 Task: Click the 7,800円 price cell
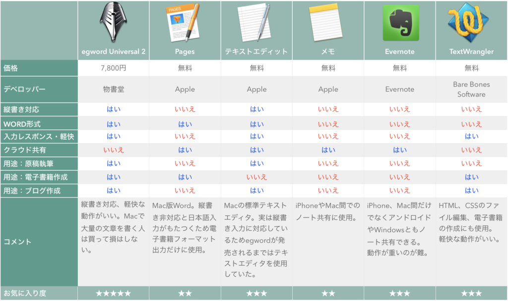coord(114,68)
